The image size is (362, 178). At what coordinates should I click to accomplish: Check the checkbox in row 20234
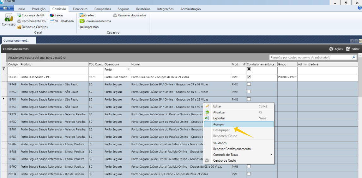pyautogui.click(x=249, y=174)
